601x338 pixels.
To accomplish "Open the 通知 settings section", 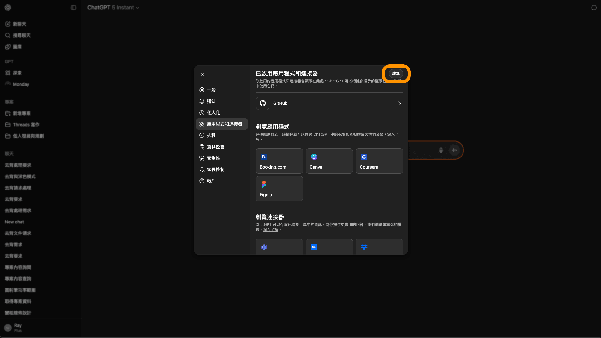I will [211, 101].
